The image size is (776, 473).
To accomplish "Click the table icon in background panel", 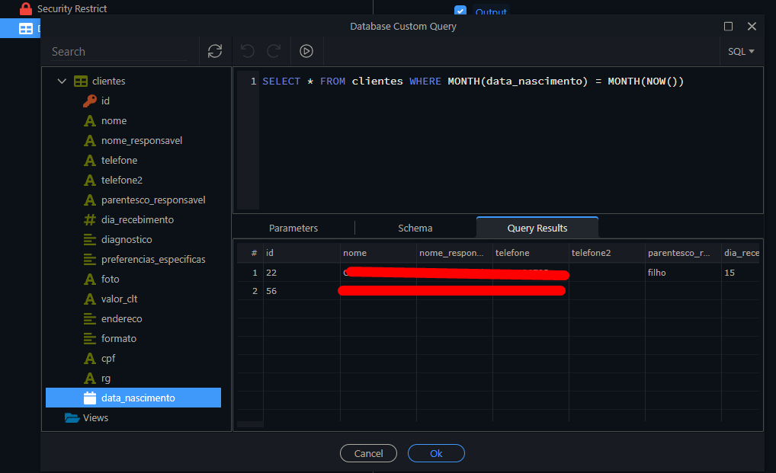I will 26,29.
